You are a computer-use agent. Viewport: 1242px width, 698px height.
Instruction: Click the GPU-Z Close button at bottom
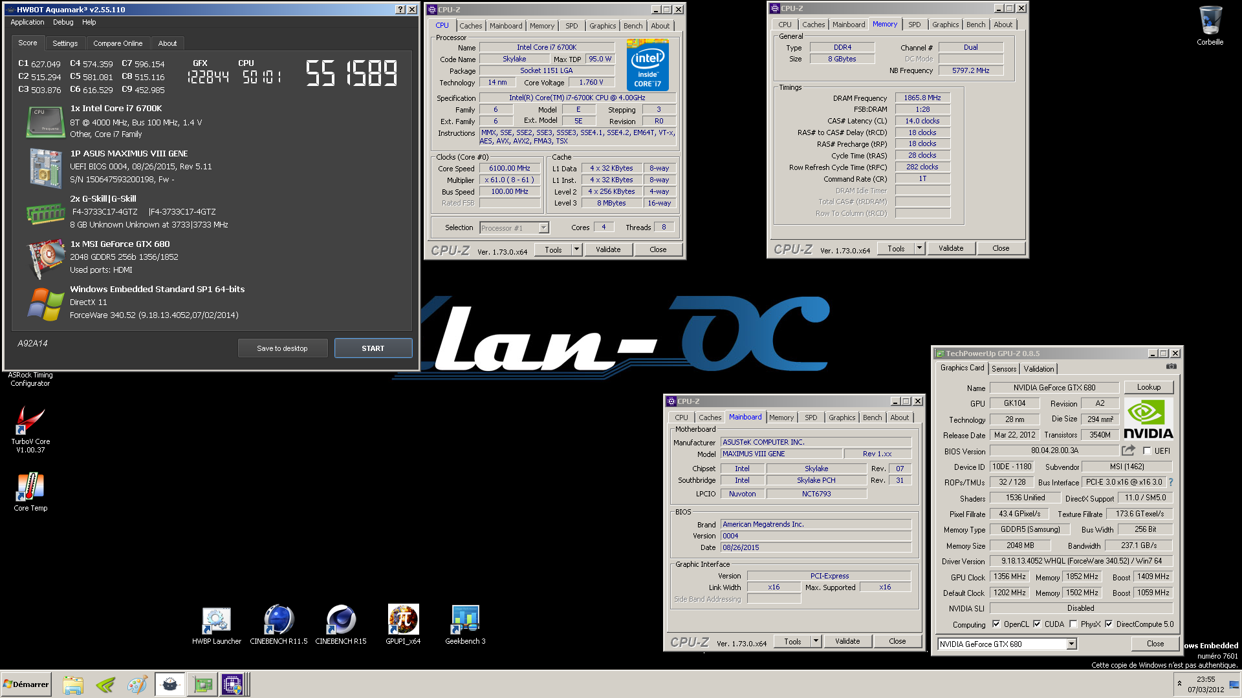[x=1155, y=644]
